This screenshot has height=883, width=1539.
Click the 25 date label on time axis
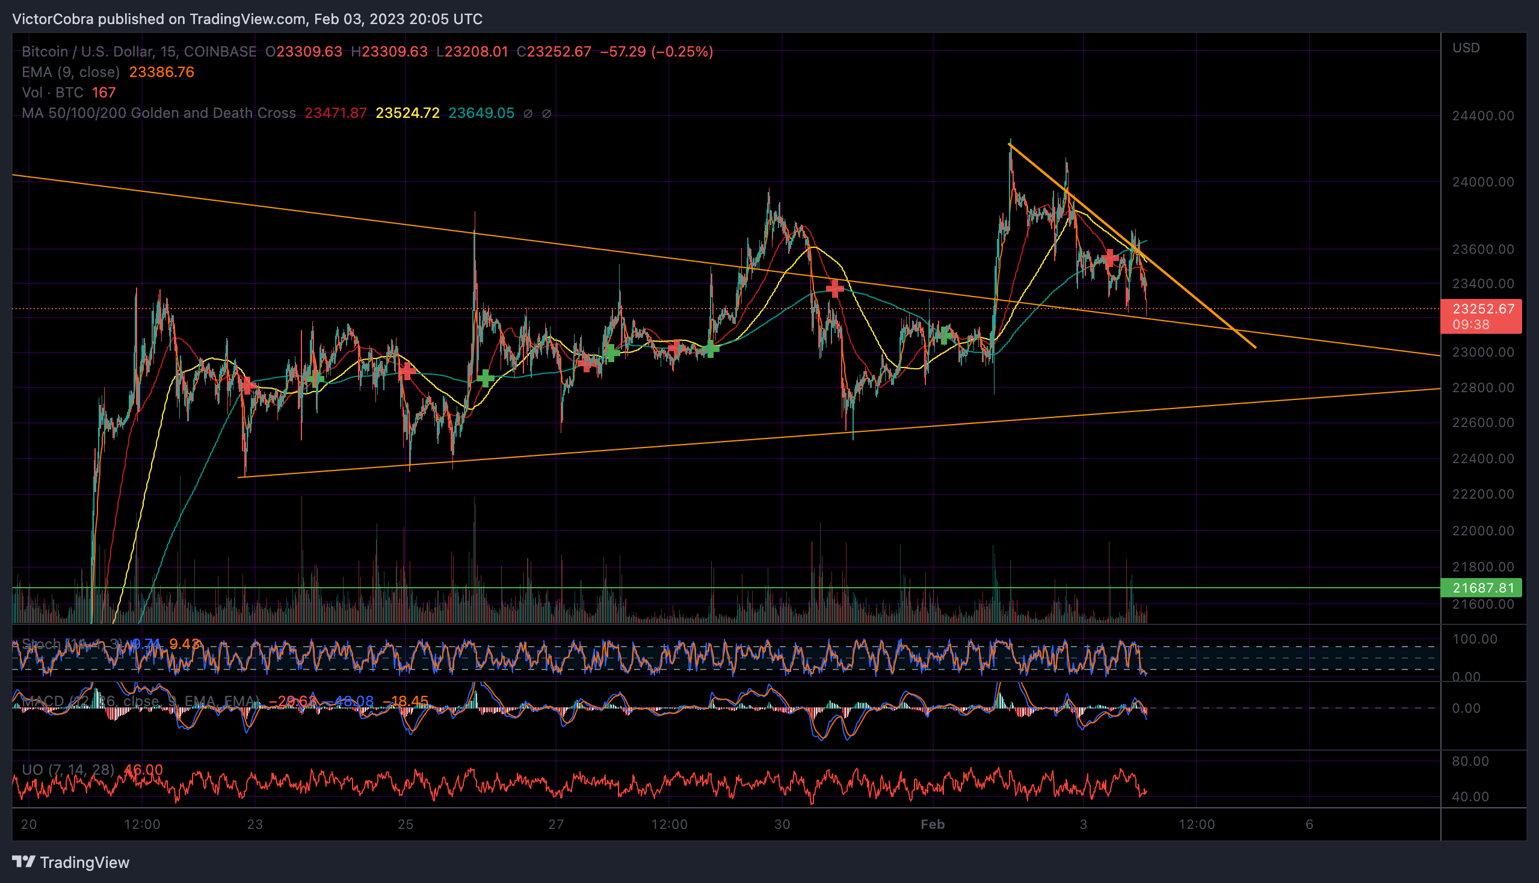tap(406, 825)
